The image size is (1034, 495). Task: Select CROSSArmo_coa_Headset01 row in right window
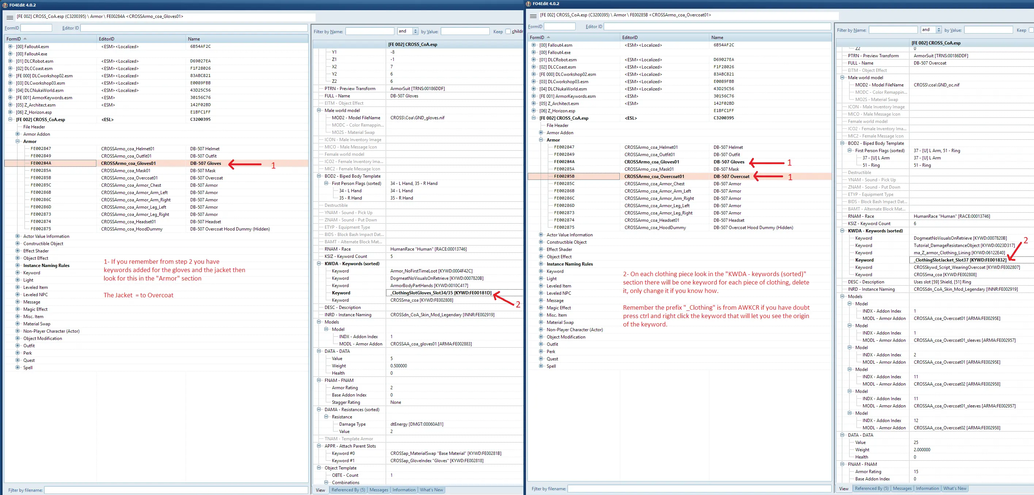point(680,220)
